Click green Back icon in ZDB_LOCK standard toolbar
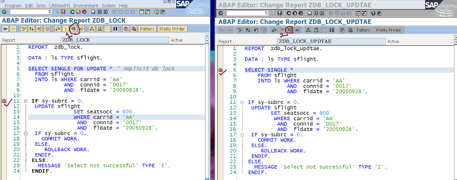This screenshot has height=180, width=457. click(72, 12)
